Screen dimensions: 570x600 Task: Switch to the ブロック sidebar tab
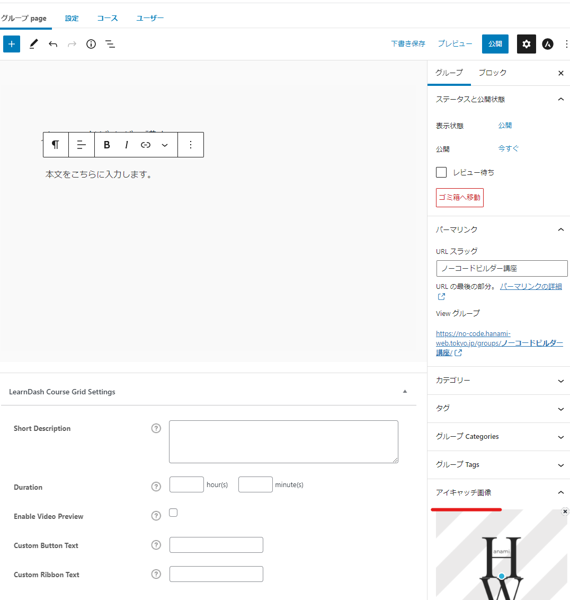tap(492, 73)
